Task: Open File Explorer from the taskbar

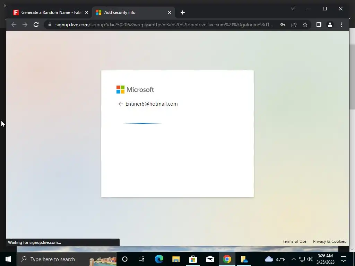Action: coord(176,259)
